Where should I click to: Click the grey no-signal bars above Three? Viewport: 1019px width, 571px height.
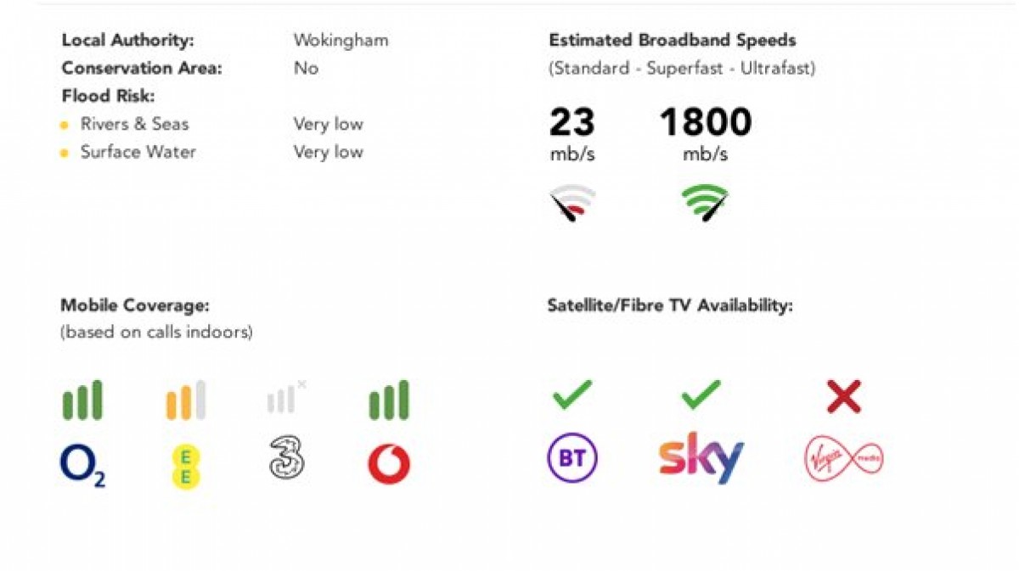[286, 397]
